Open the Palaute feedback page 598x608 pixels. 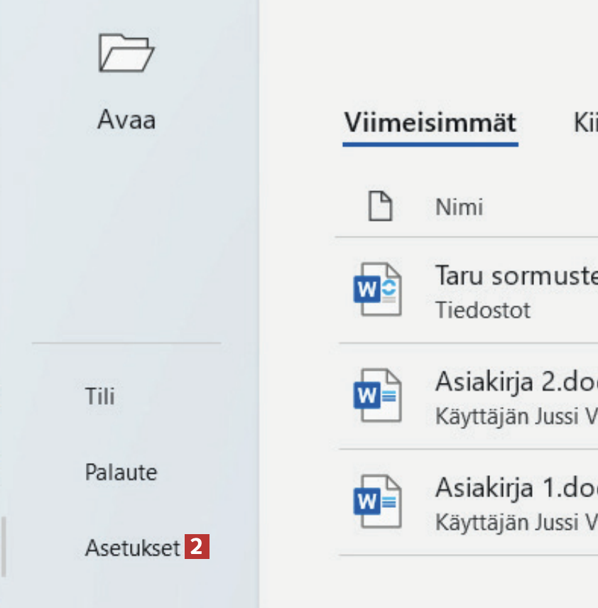point(121,472)
